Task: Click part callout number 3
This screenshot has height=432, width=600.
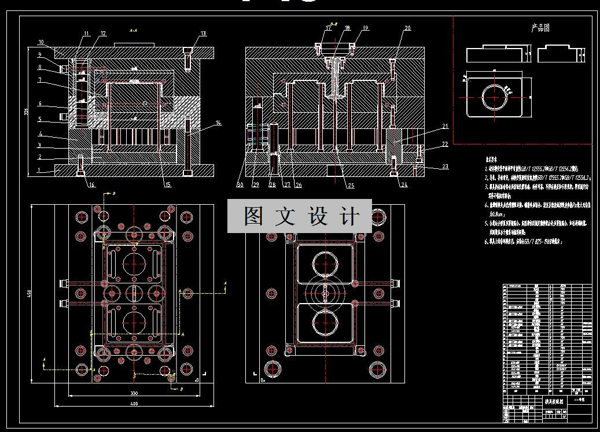Action: point(39,145)
